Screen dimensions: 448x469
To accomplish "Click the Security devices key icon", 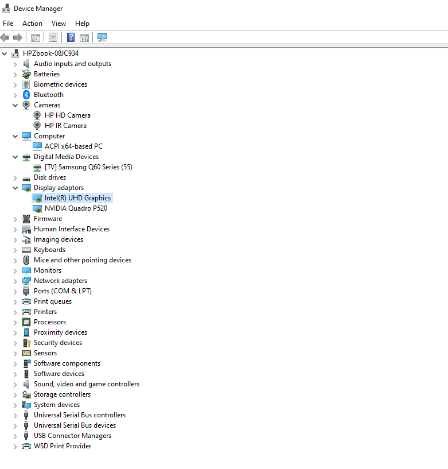I will click(26, 343).
